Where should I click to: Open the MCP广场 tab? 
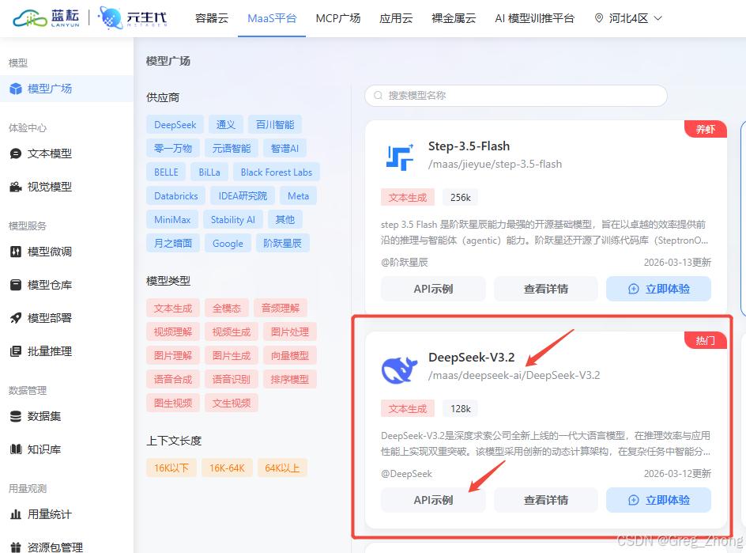pos(338,18)
